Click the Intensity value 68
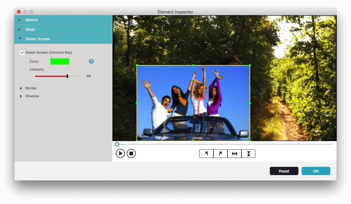351x204 pixels. click(89, 76)
